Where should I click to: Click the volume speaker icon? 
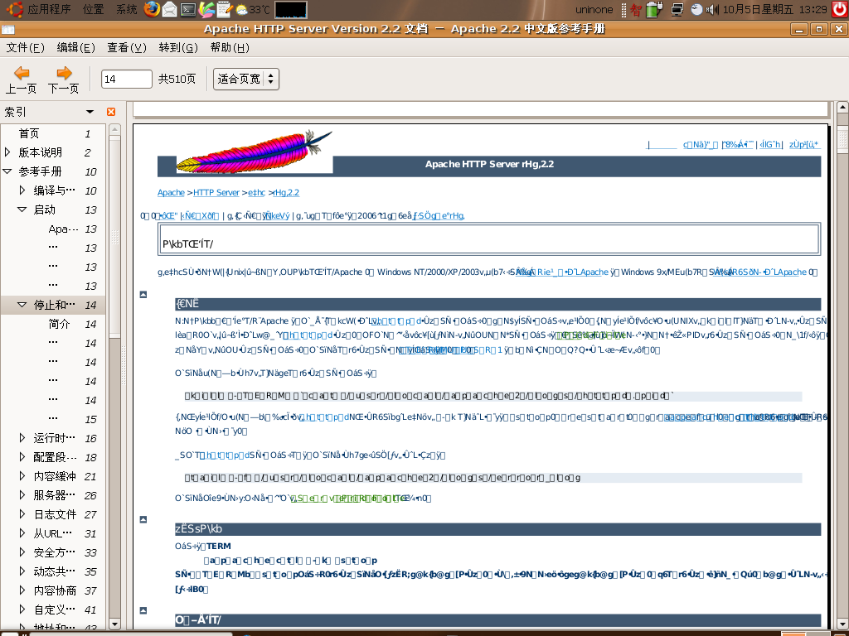point(712,10)
